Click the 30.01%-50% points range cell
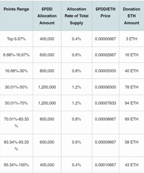This screenshot has width=144, height=173. [x=16, y=87]
